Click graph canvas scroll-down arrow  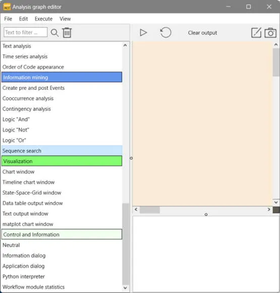pos(276,202)
